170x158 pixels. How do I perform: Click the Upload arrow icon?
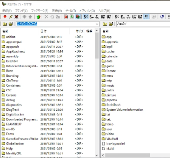pos(30,17)
